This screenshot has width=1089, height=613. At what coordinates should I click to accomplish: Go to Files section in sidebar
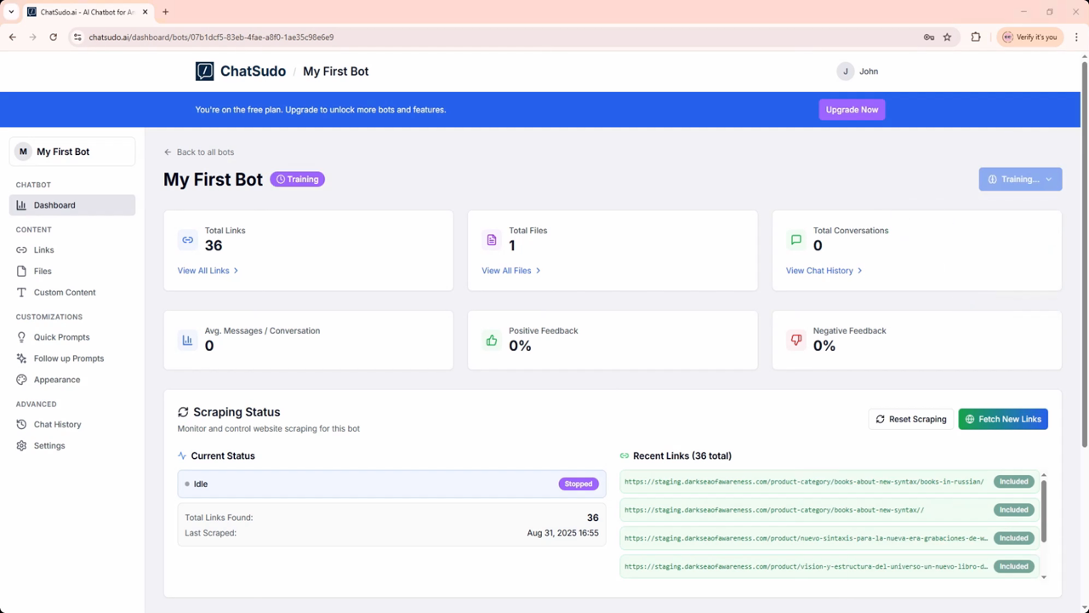coord(72,272)
